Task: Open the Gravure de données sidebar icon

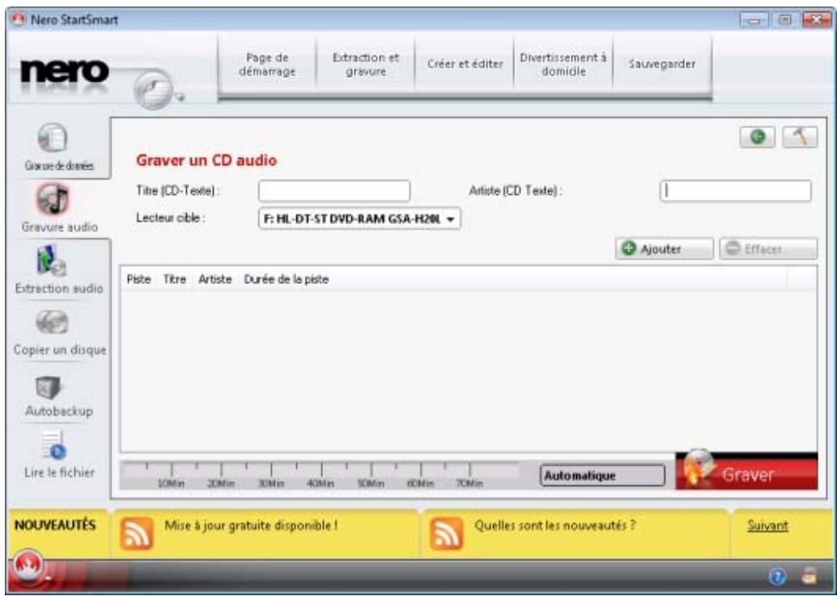Action: [x=53, y=138]
